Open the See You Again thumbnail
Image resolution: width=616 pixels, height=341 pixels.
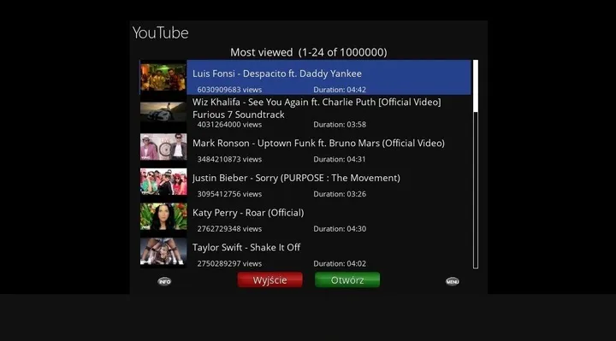point(163,112)
